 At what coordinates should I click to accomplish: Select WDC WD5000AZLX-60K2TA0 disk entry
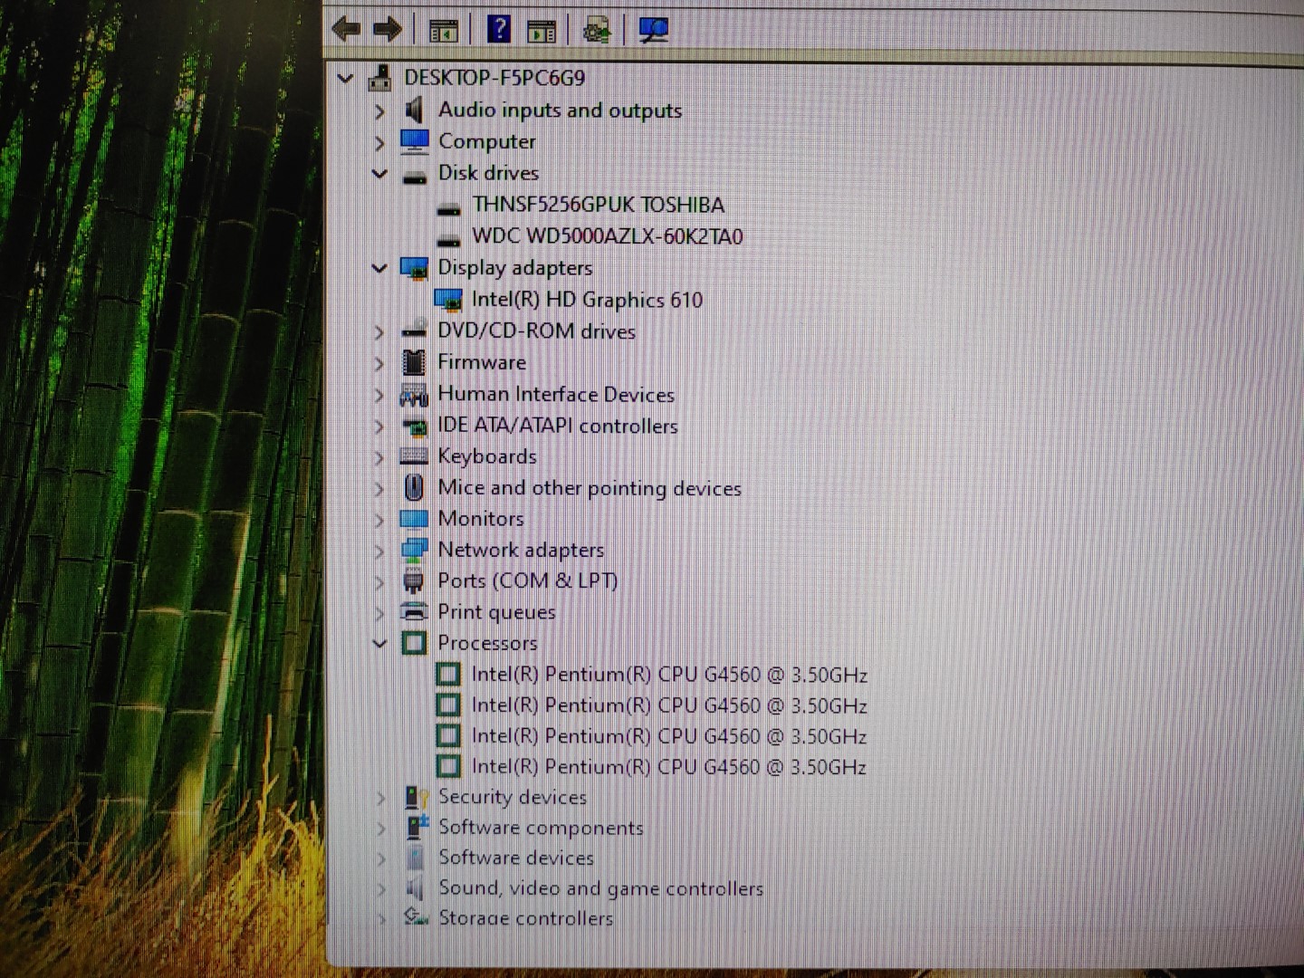(608, 236)
